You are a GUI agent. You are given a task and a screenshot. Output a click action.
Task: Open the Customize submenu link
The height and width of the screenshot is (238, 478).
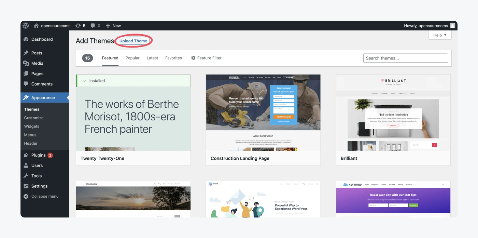point(34,118)
